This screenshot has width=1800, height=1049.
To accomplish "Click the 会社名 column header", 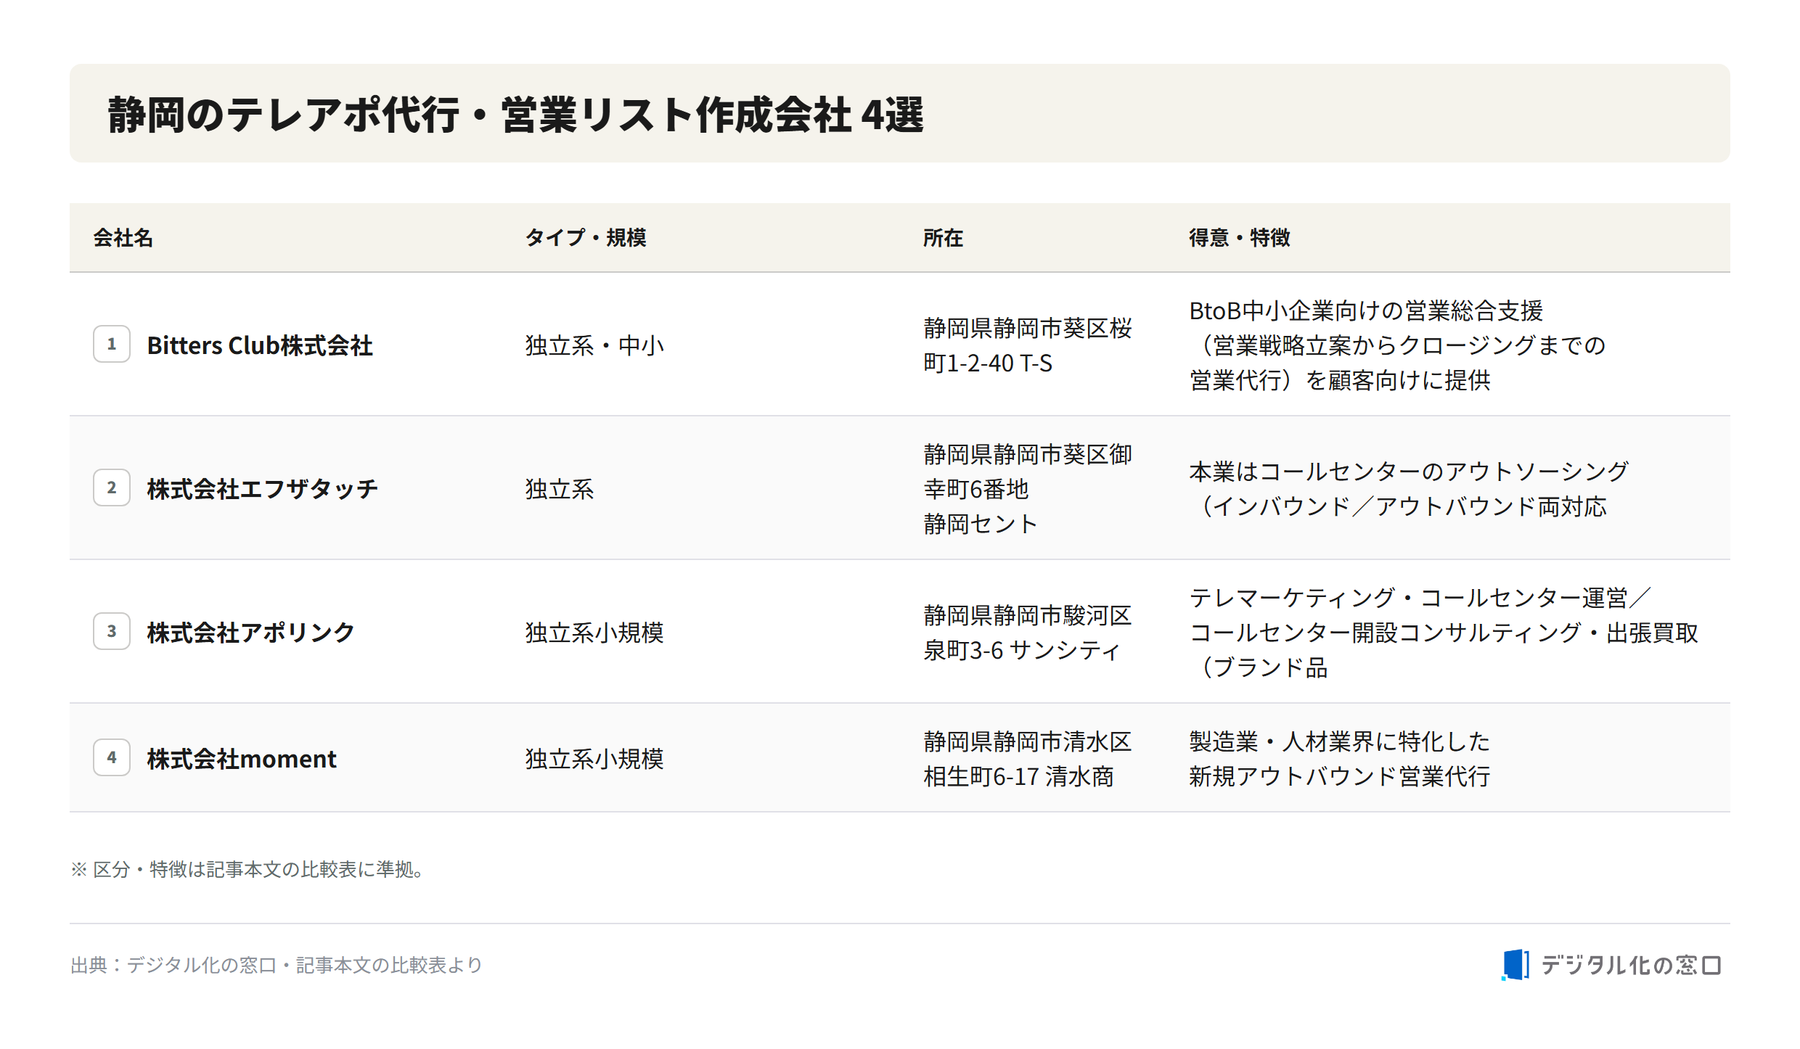I will 123,237.
